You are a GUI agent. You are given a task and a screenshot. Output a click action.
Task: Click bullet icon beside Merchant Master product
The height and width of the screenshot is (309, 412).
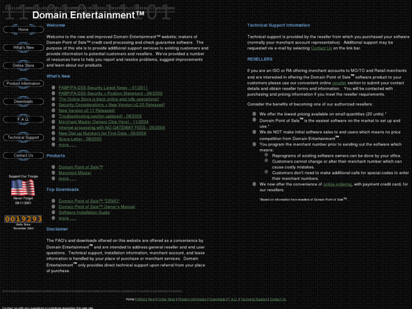coord(53,172)
